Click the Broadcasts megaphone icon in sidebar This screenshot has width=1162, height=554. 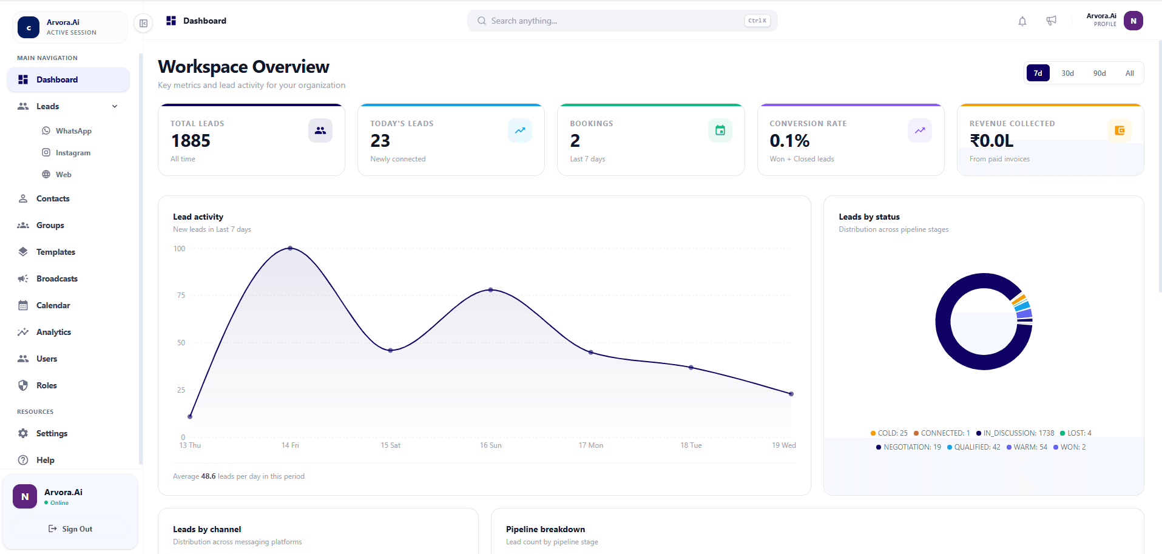click(23, 279)
